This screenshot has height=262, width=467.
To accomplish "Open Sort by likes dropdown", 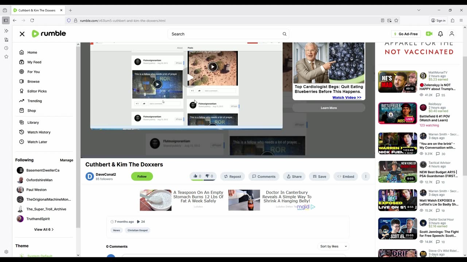I will 333,246.
